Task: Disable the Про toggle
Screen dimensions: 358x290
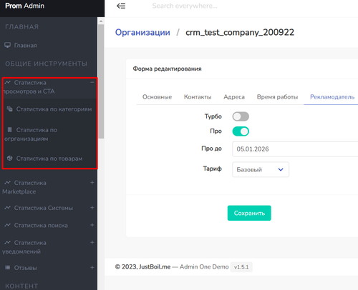Action: point(241,131)
